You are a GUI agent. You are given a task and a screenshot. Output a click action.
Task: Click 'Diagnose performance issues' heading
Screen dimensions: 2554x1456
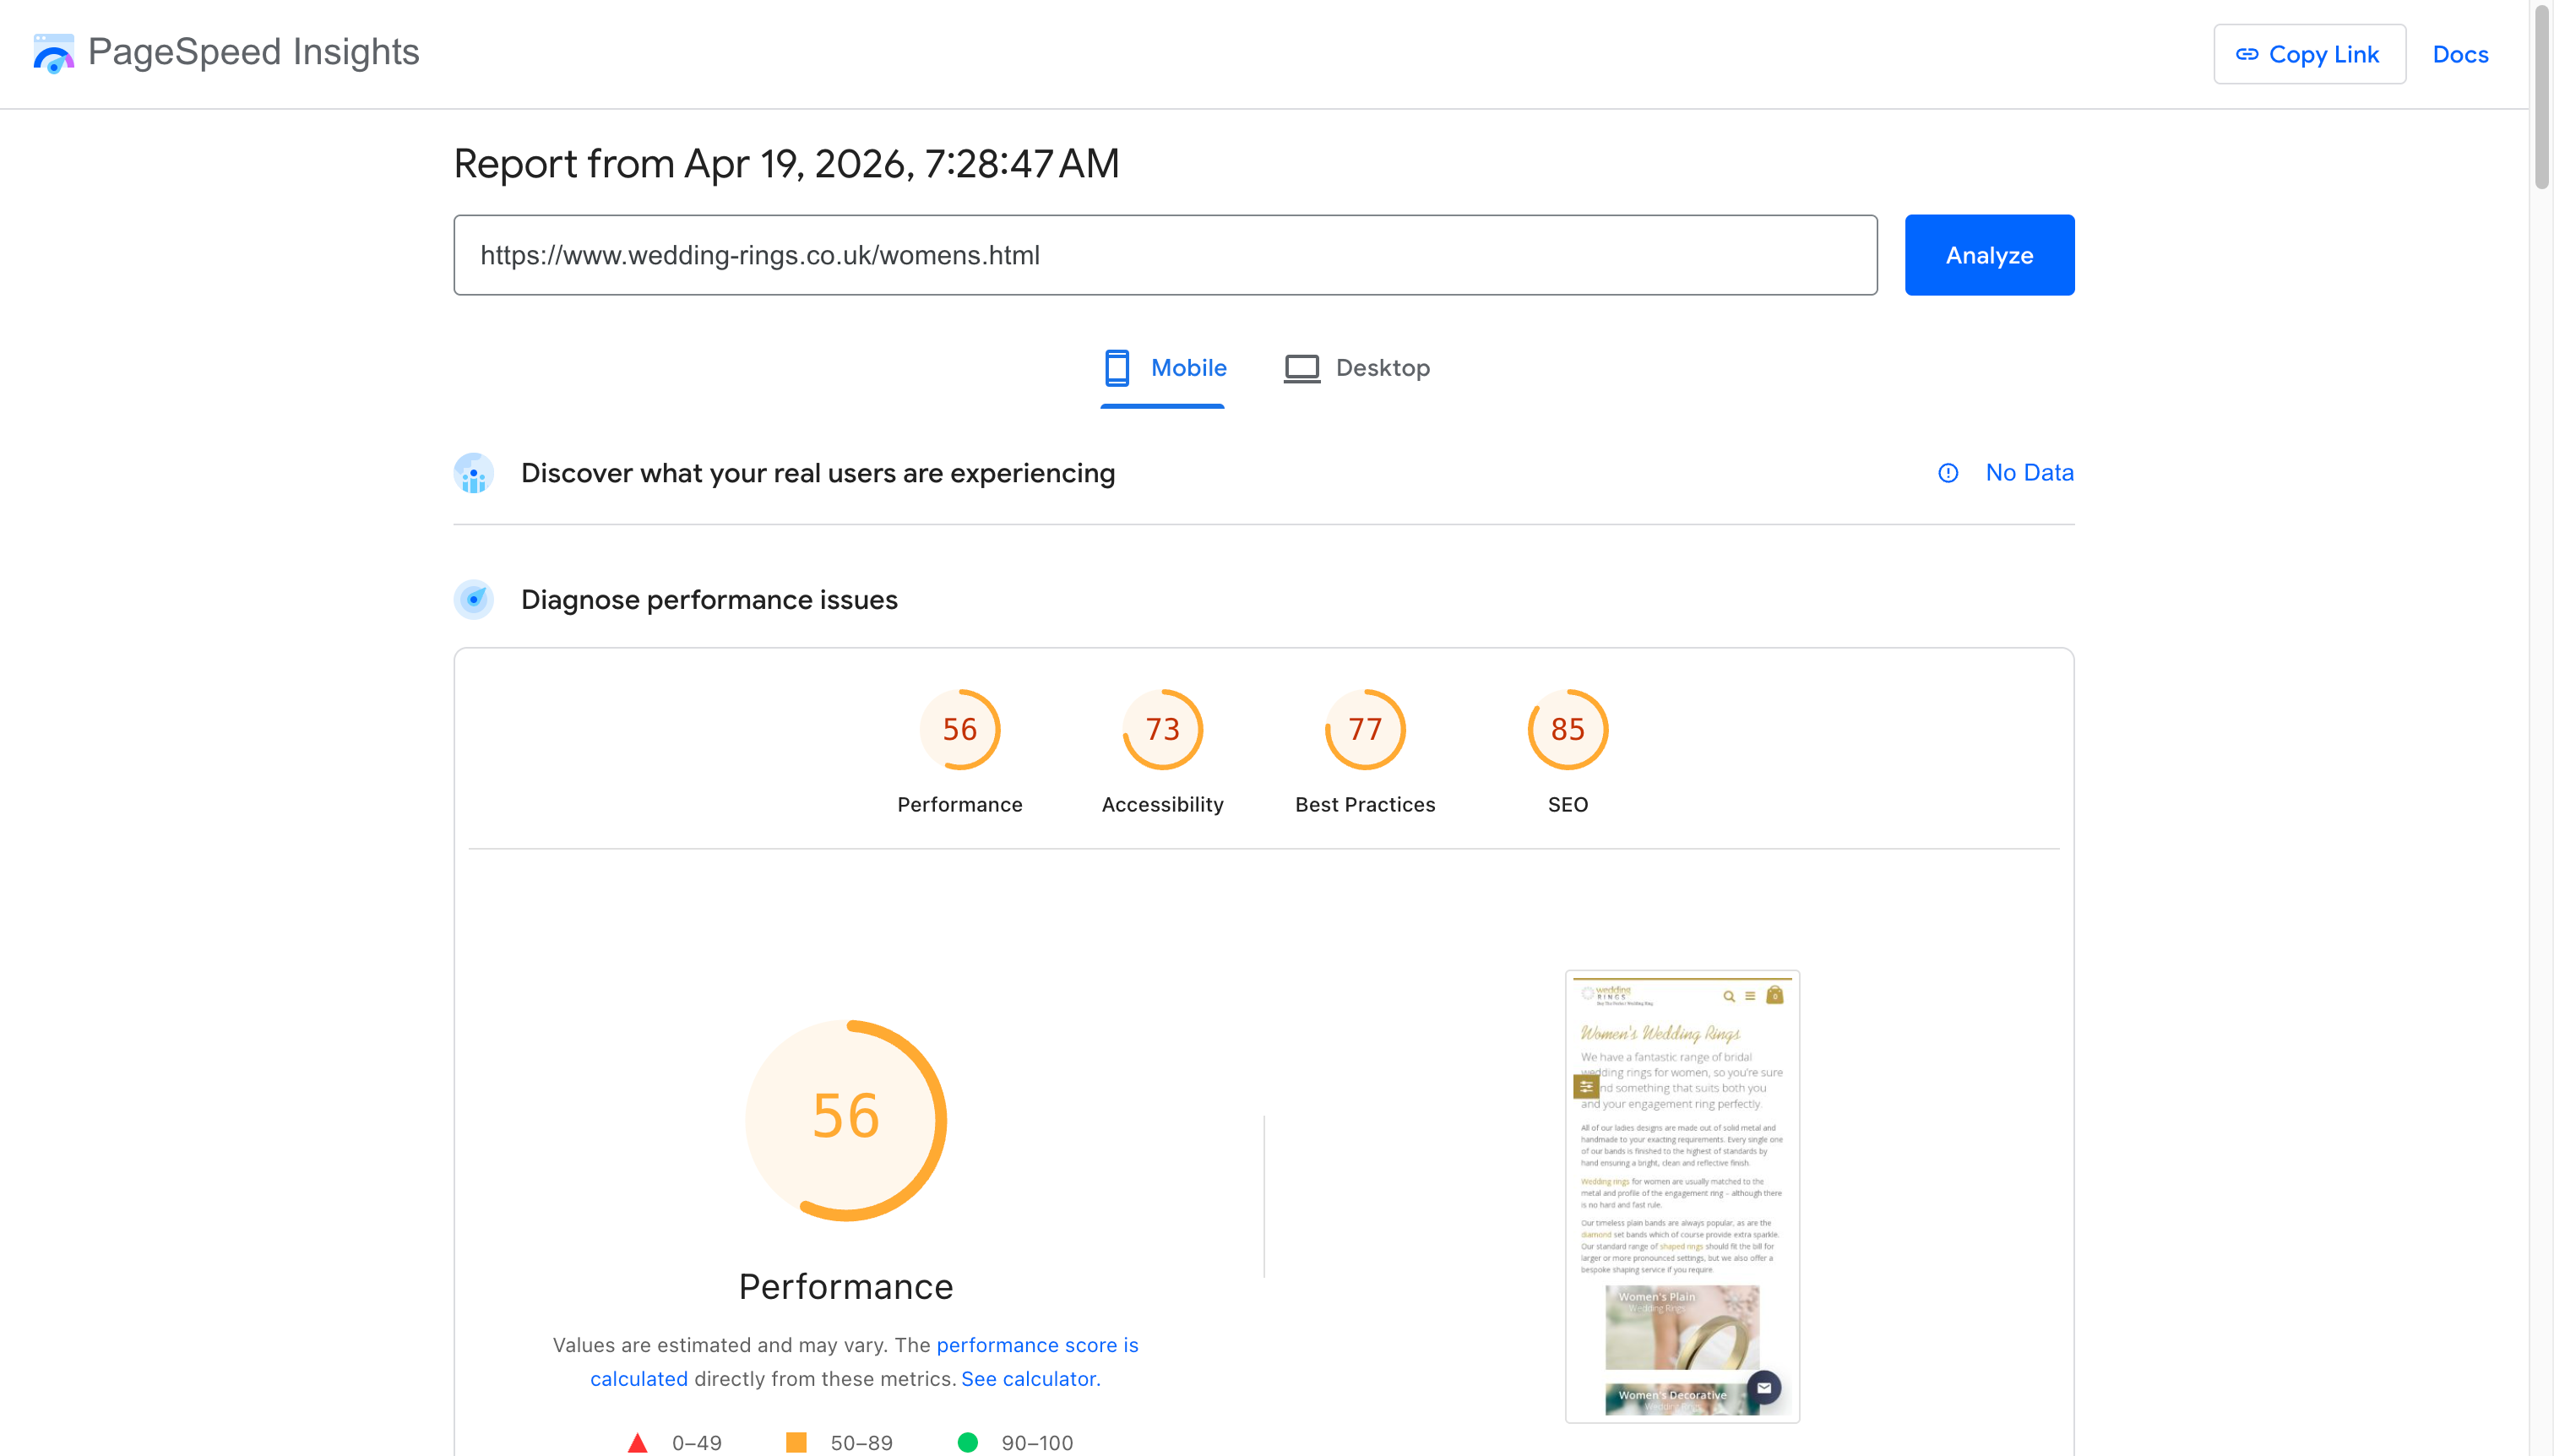point(709,599)
